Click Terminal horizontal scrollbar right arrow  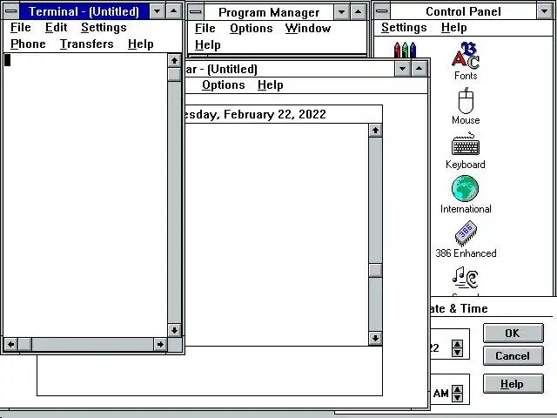(x=160, y=345)
